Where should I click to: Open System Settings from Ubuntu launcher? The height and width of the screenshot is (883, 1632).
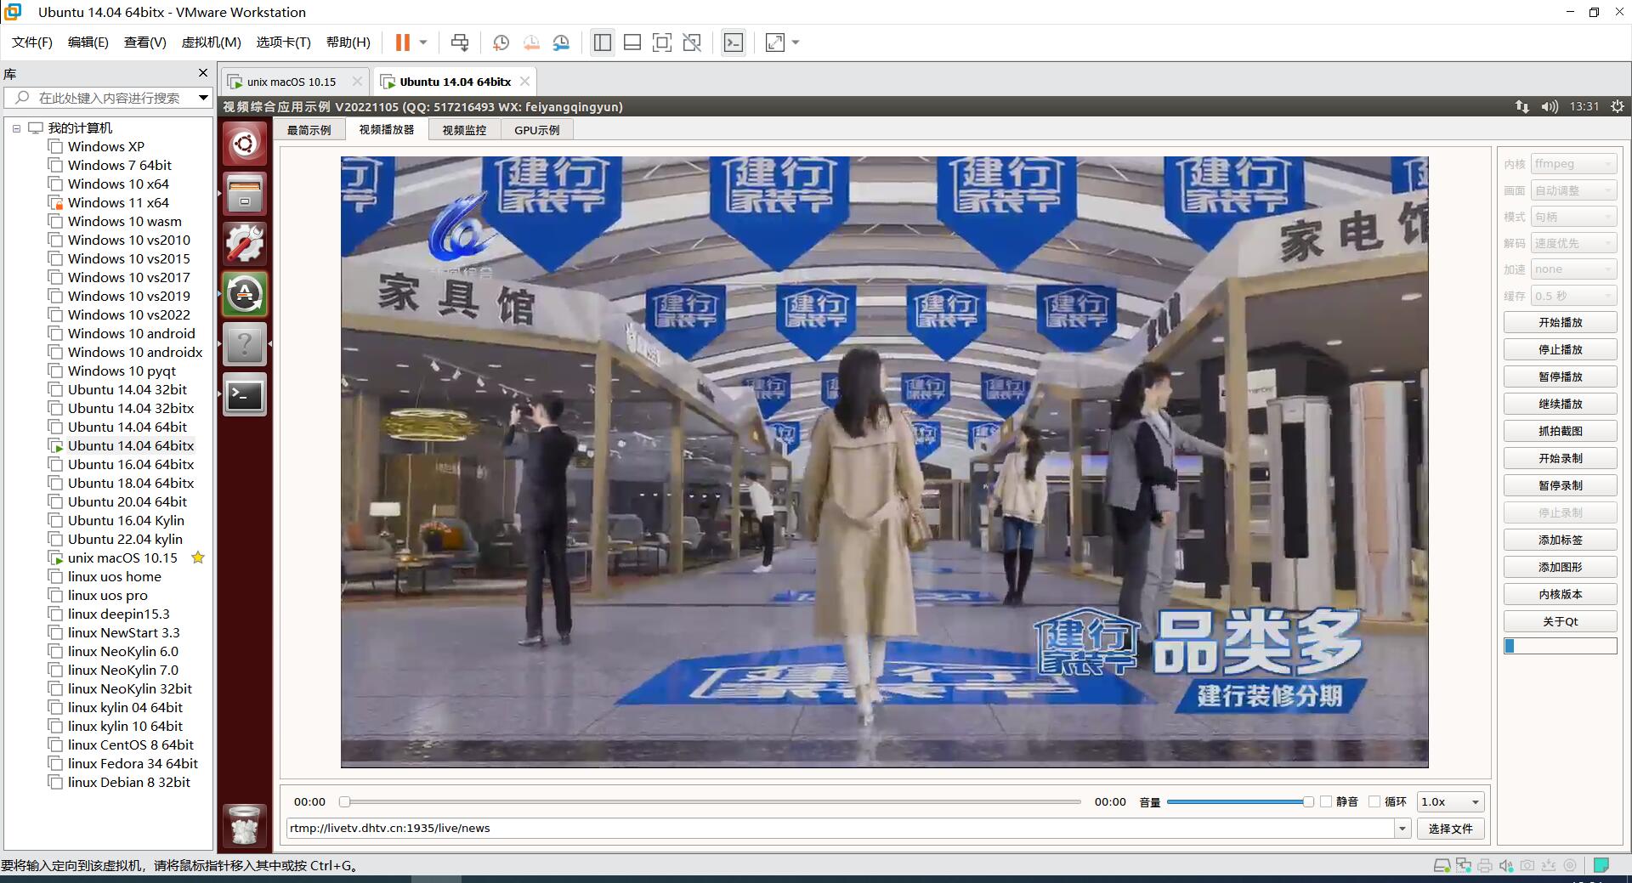(245, 244)
